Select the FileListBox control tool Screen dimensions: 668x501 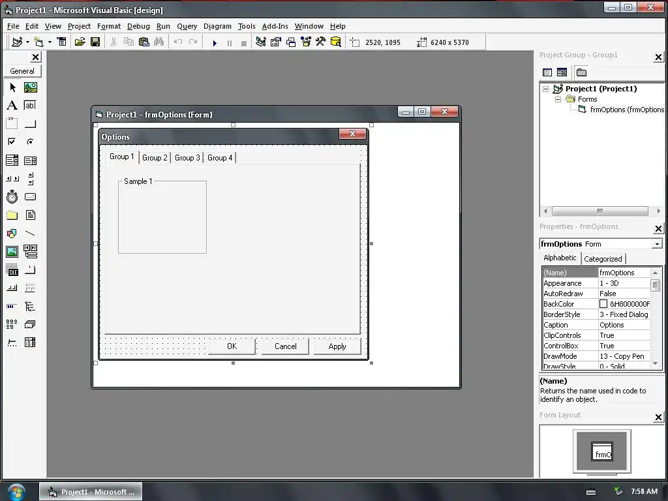[x=30, y=215]
